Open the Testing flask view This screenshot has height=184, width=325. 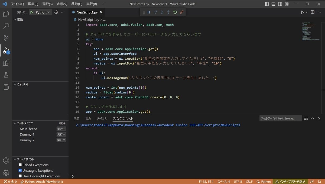6,75
